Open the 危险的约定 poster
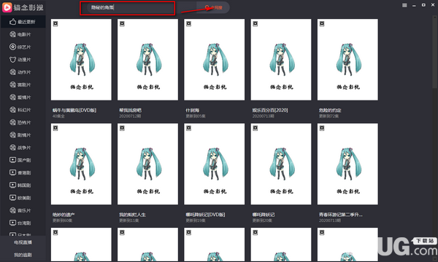This screenshot has height=262, width=438. click(347, 60)
